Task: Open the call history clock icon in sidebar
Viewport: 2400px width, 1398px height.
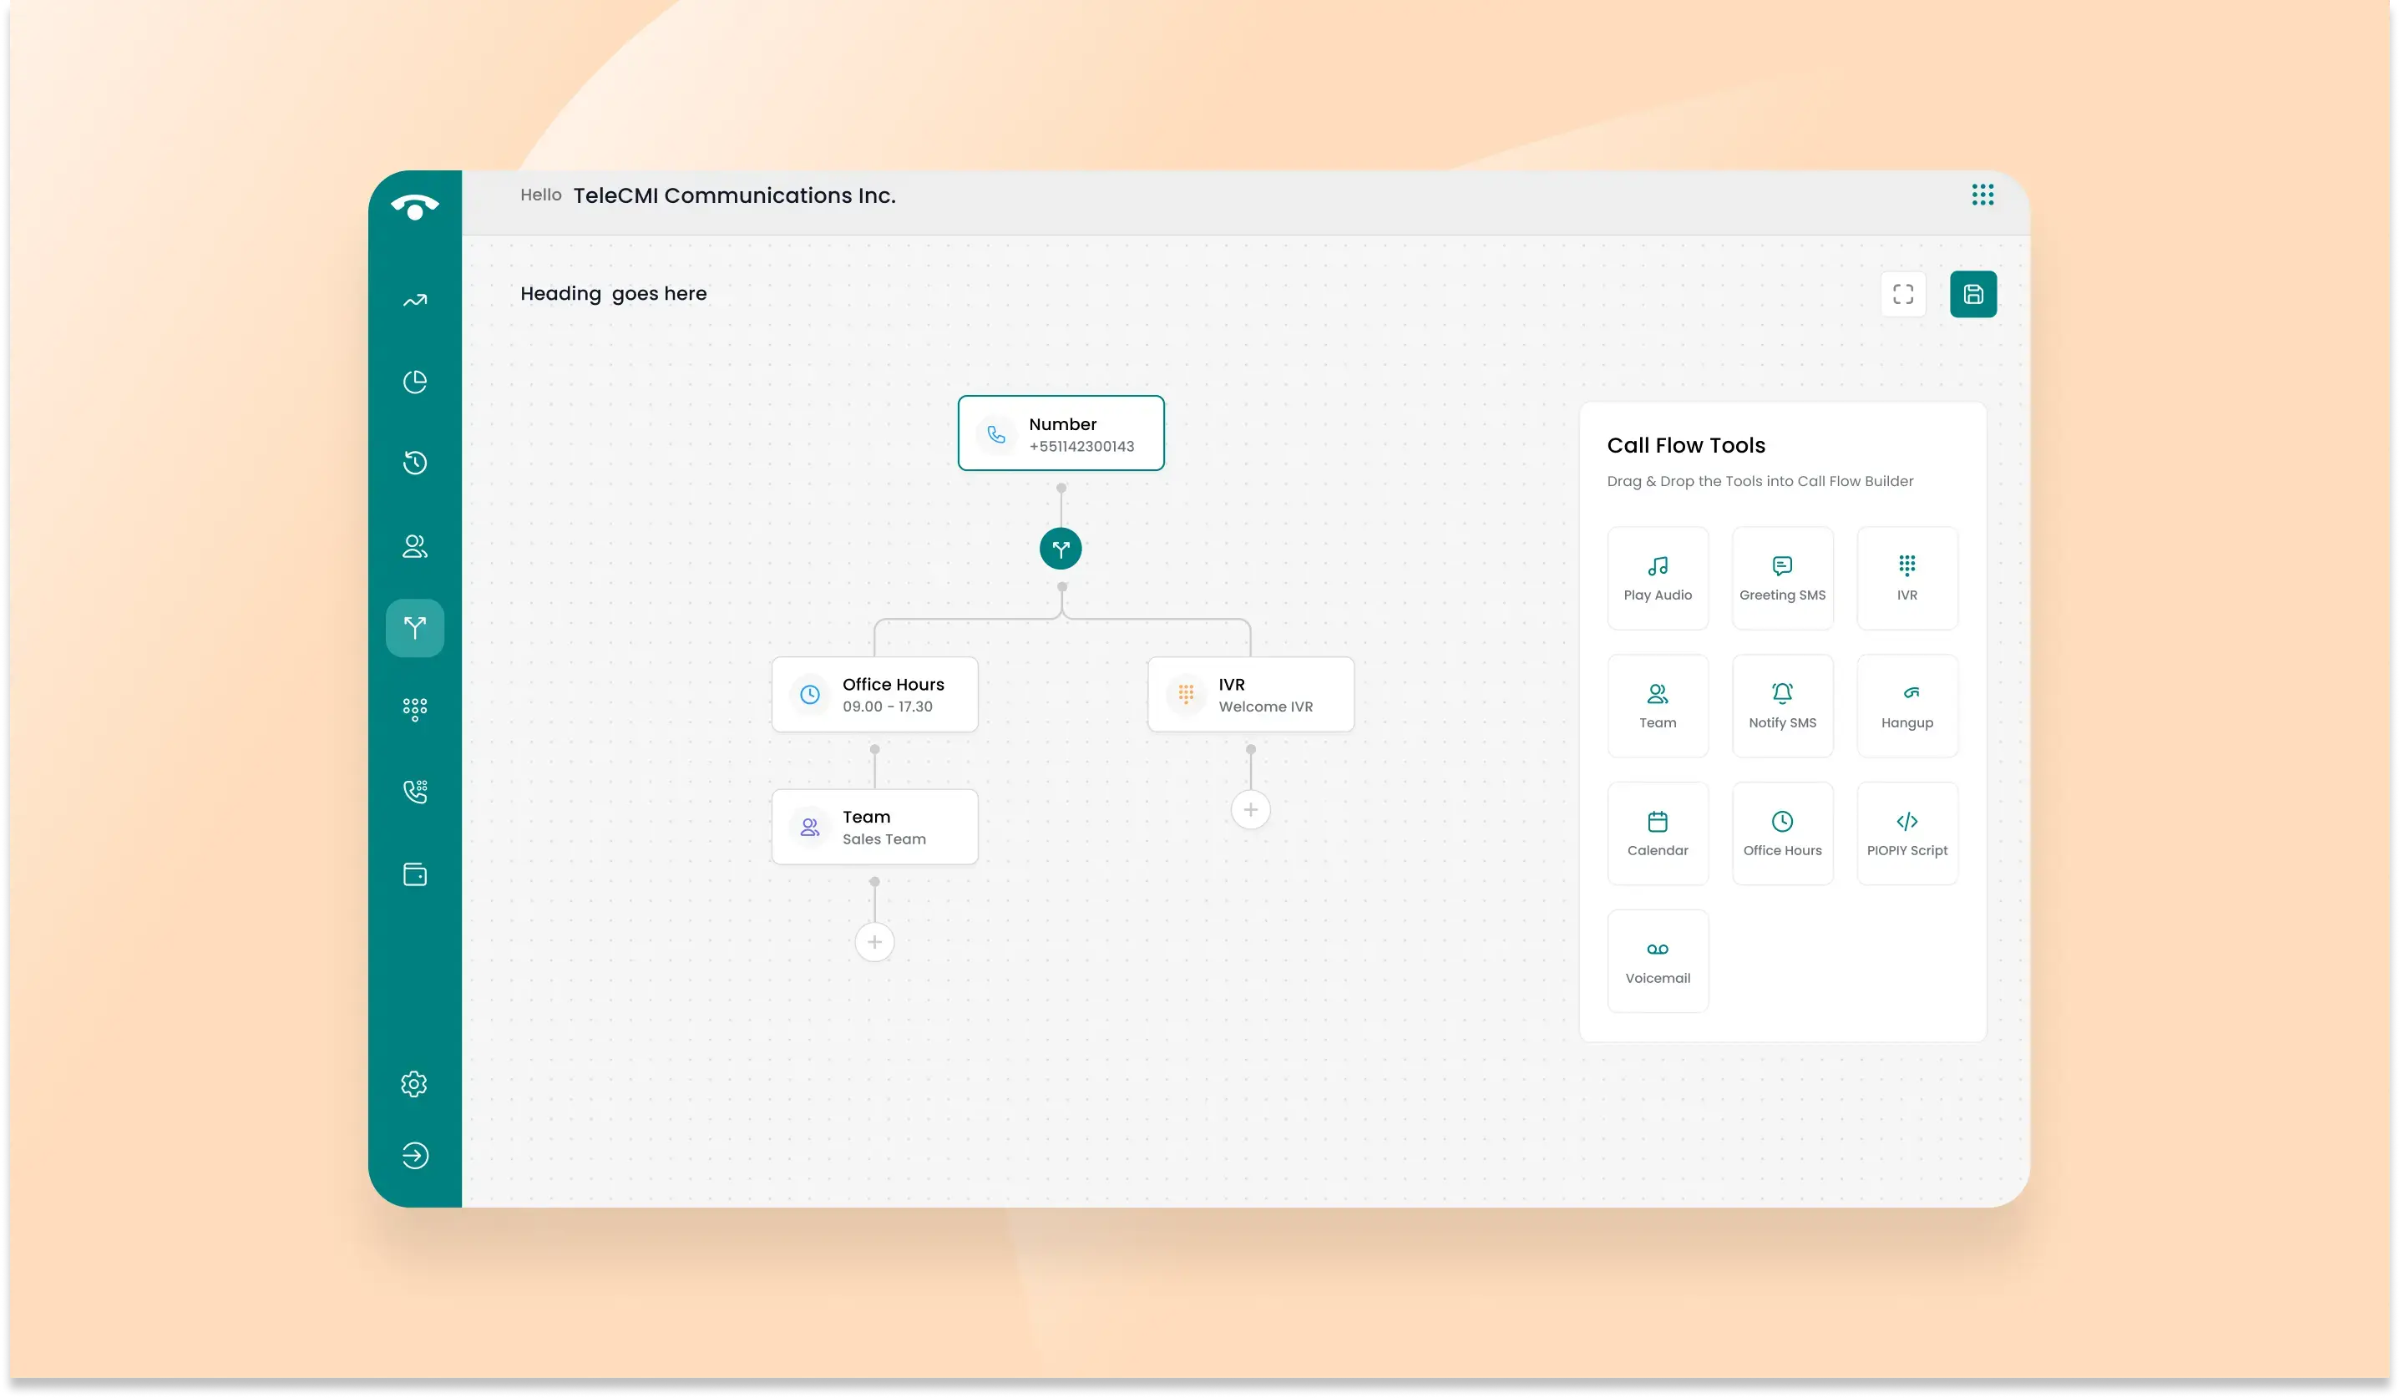Action: coord(414,463)
